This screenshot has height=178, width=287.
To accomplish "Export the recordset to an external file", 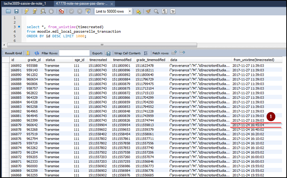I will (108, 53).
